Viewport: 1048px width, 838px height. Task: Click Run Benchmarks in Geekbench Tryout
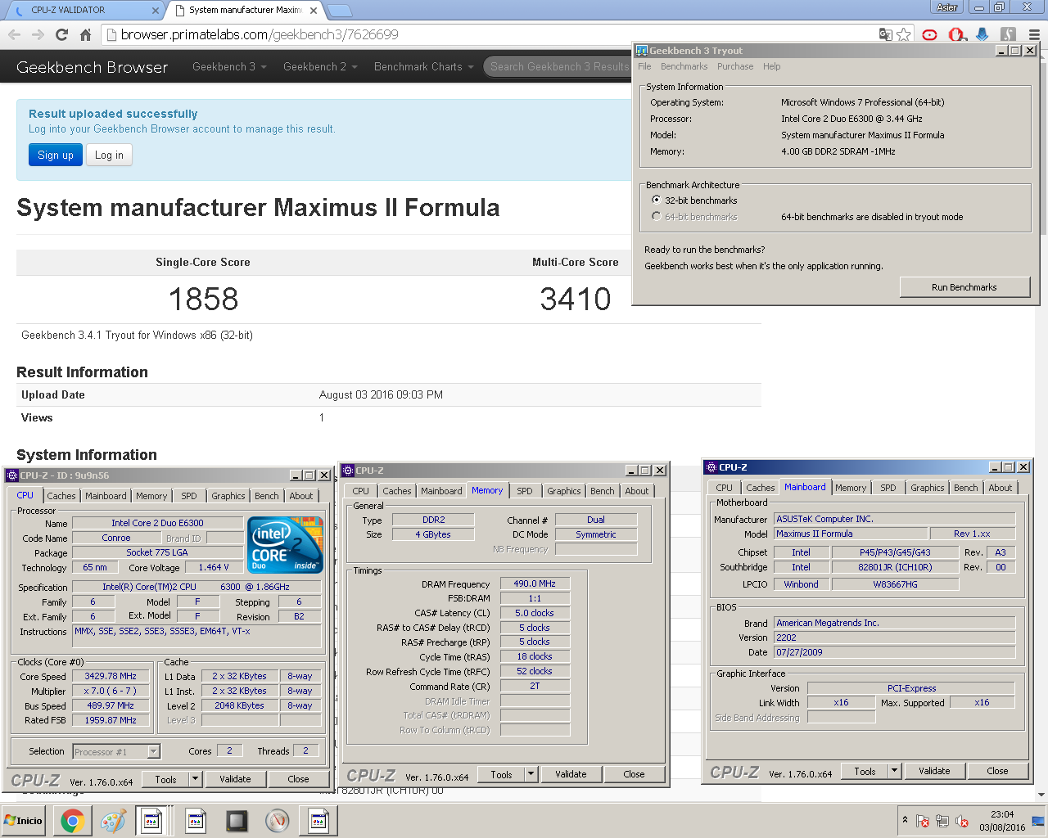(964, 287)
